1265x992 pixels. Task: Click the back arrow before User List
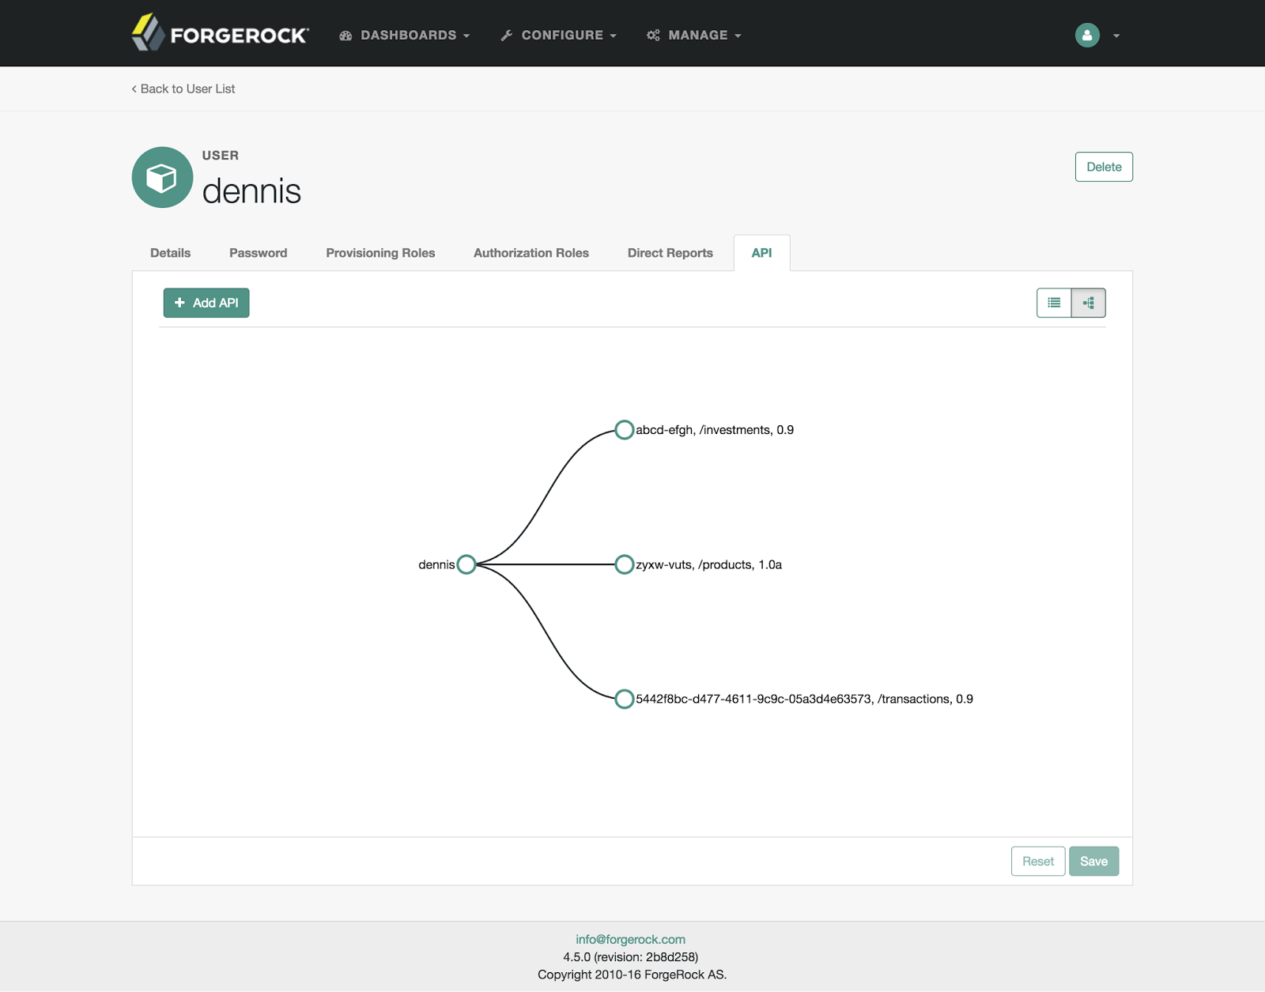click(x=133, y=89)
